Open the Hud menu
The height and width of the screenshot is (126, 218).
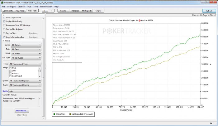click(30, 6)
